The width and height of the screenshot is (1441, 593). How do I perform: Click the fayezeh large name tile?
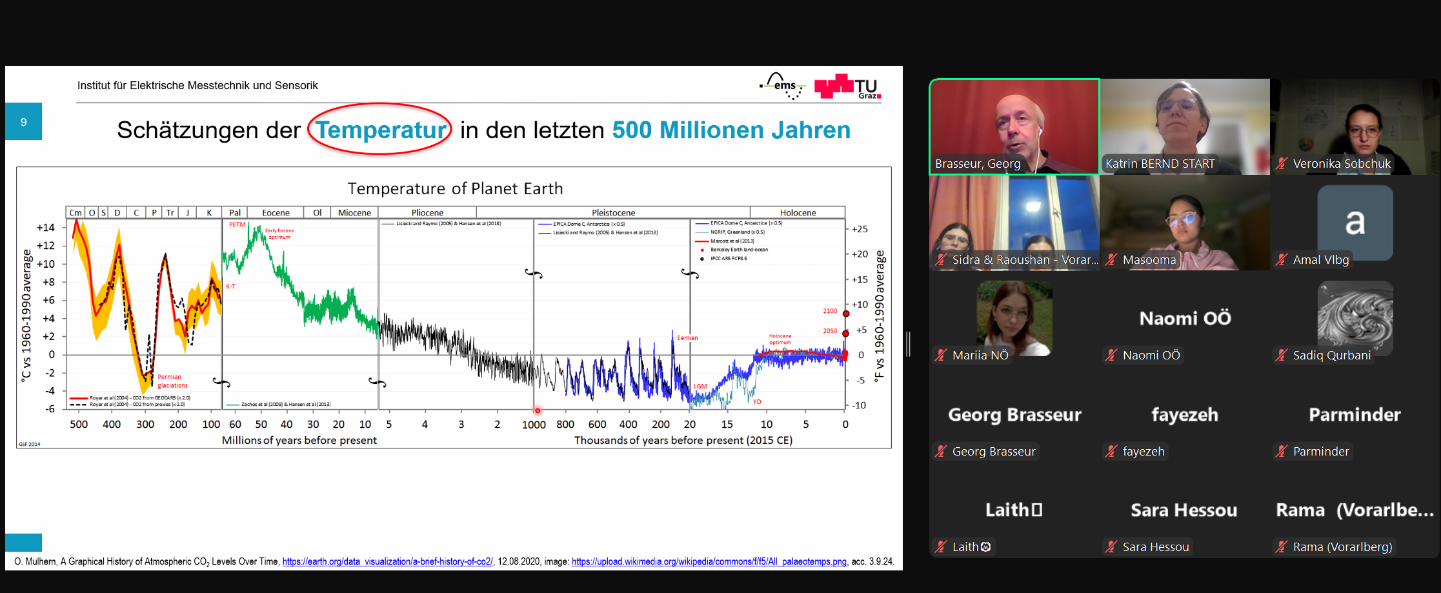point(1185,414)
